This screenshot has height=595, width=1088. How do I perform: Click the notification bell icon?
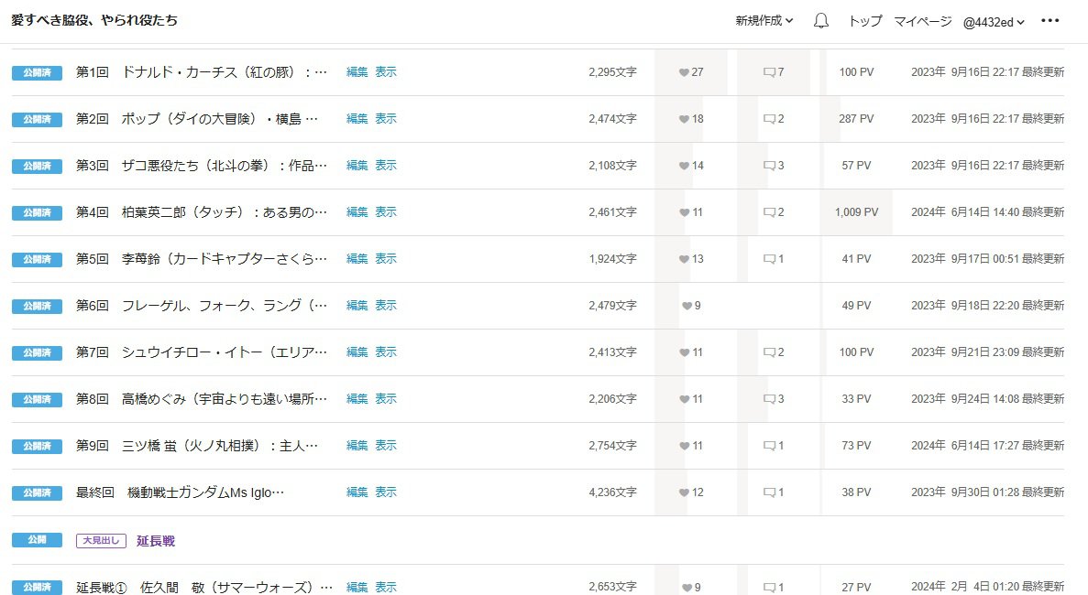click(821, 21)
